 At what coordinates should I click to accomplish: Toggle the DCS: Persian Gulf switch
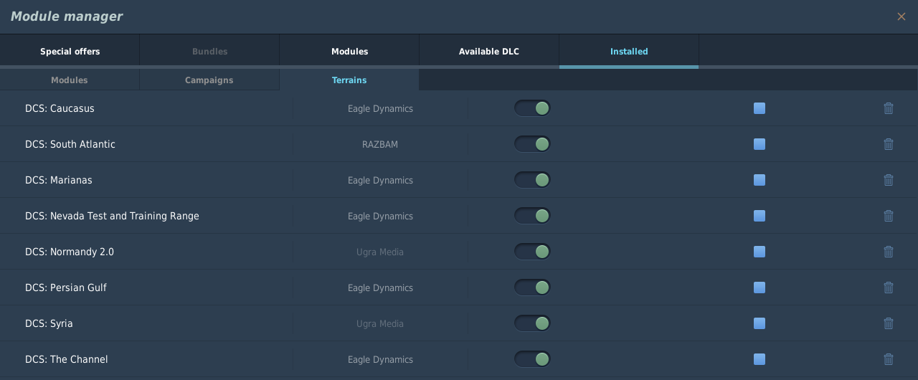pyautogui.click(x=532, y=288)
